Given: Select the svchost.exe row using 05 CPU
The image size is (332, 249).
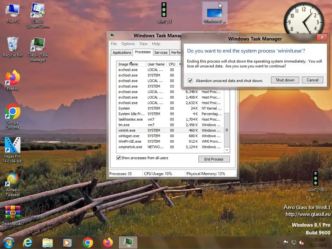Looking at the screenshot, I should tap(149, 86).
